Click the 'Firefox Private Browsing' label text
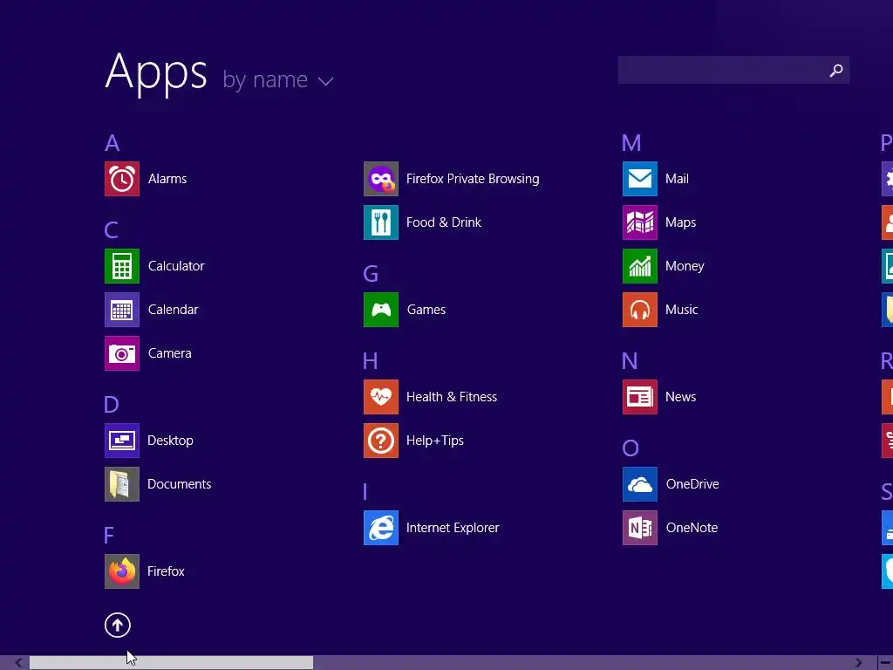Image resolution: width=893 pixels, height=670 pixels. click(x=473, y=179)
